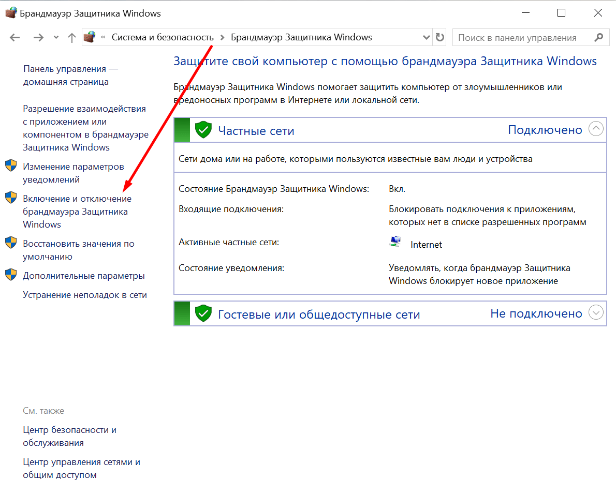Click green shield icon for 'Гостевые' networks
Image resolution: width=616 pixels, height=495 pixels.
coord(203,313)
